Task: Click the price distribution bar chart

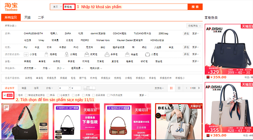Action: [89, 88]
